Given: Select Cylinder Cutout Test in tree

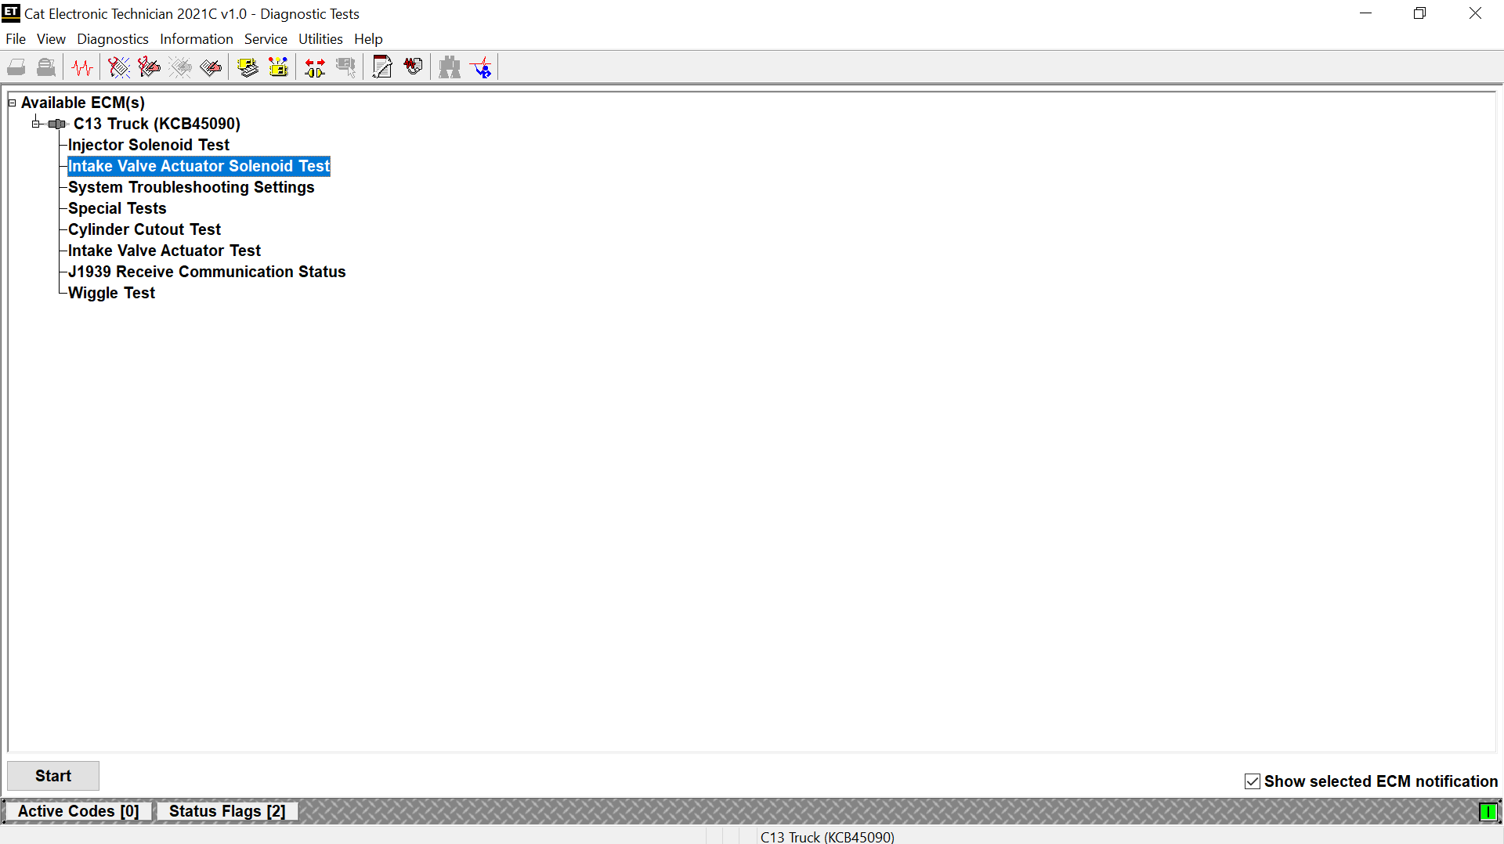Looking at the screenshot, I should tap(144, 229).
